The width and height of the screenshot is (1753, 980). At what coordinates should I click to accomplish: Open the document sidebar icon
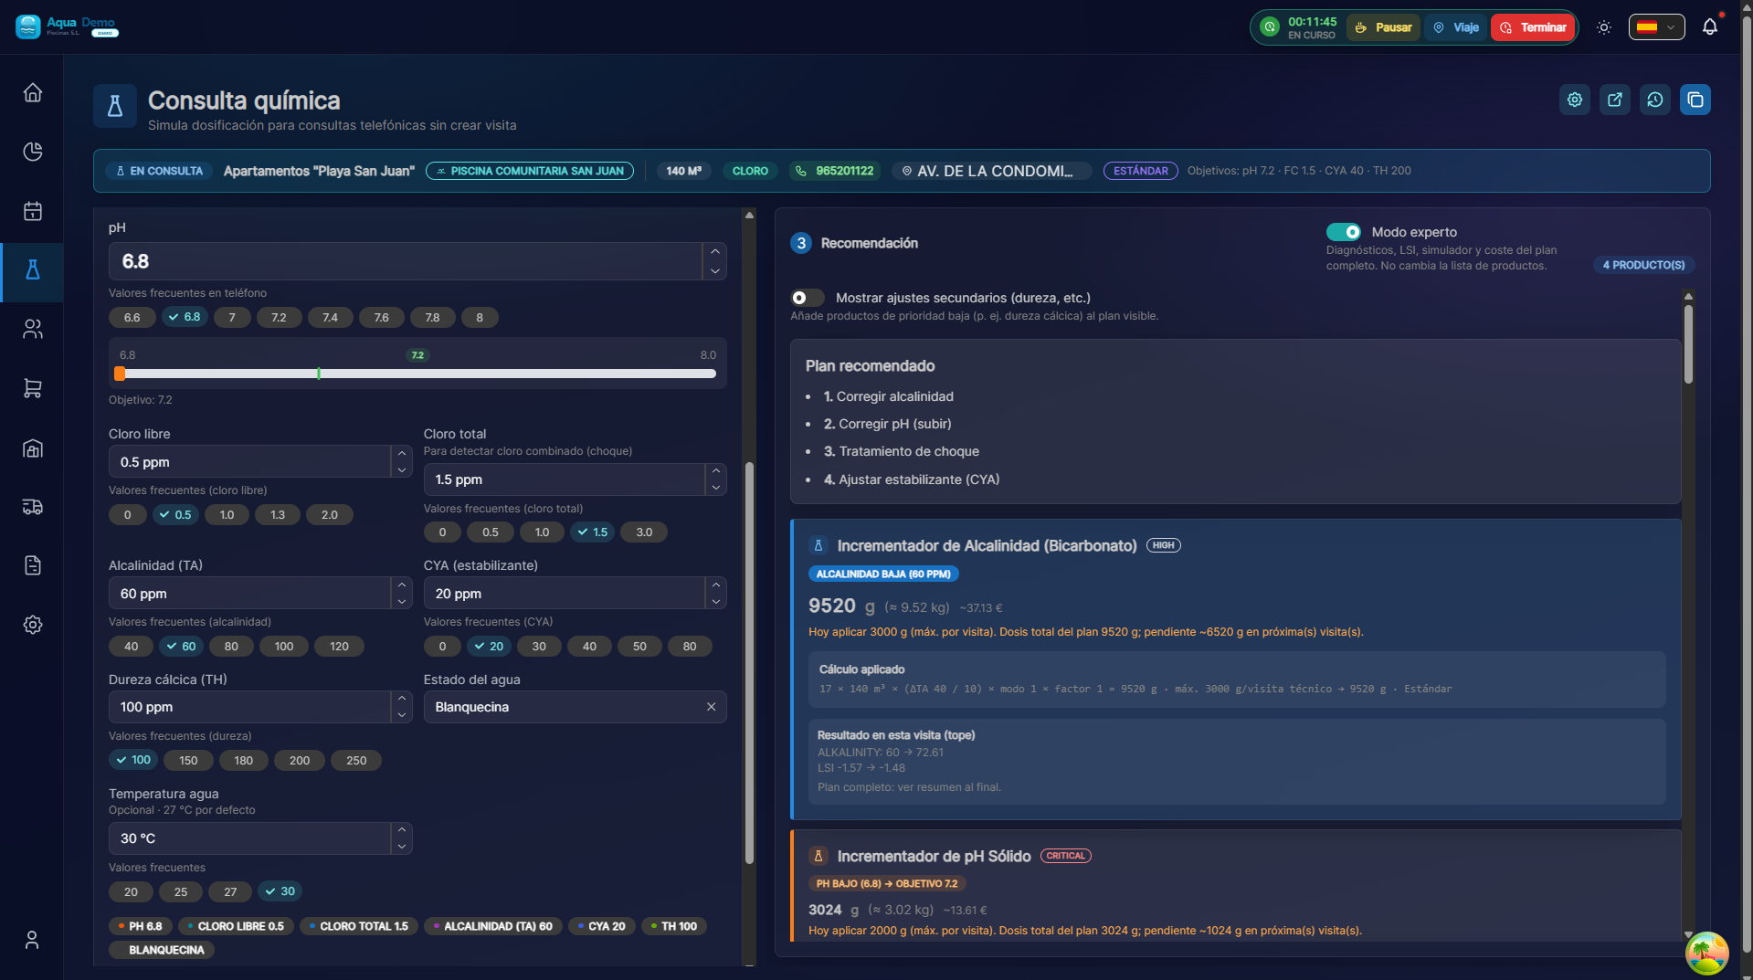(33, 565)
